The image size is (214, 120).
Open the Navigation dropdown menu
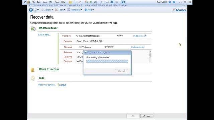click(x=75, y=10)
